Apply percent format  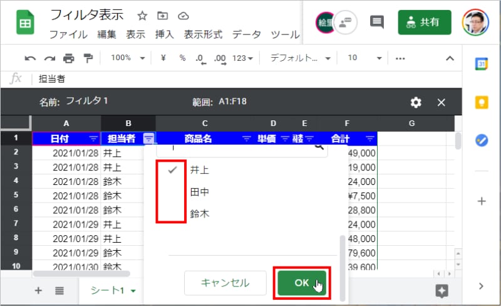click(x=182, y=58)
